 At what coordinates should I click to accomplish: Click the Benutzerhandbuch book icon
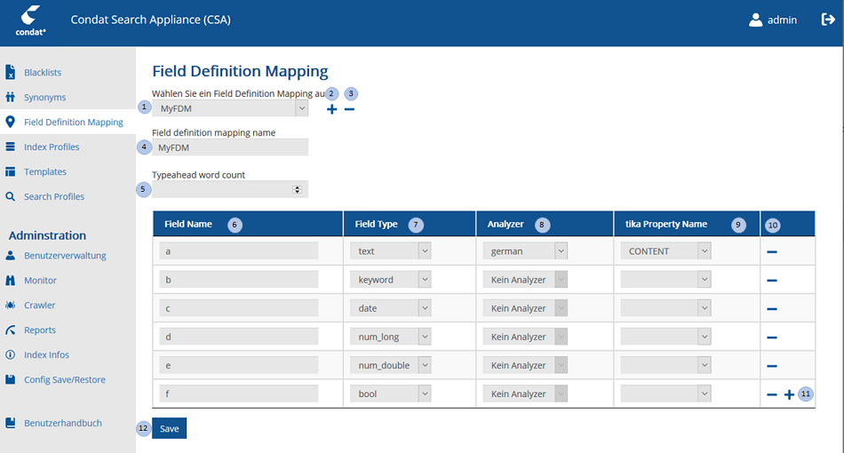tap(11, 423)
